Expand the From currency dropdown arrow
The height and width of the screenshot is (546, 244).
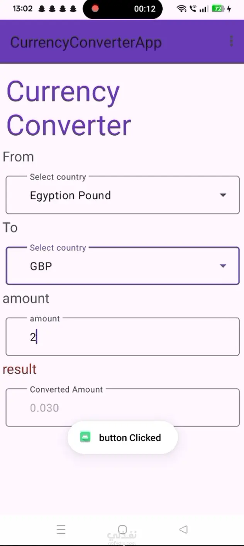click(223, 195)
